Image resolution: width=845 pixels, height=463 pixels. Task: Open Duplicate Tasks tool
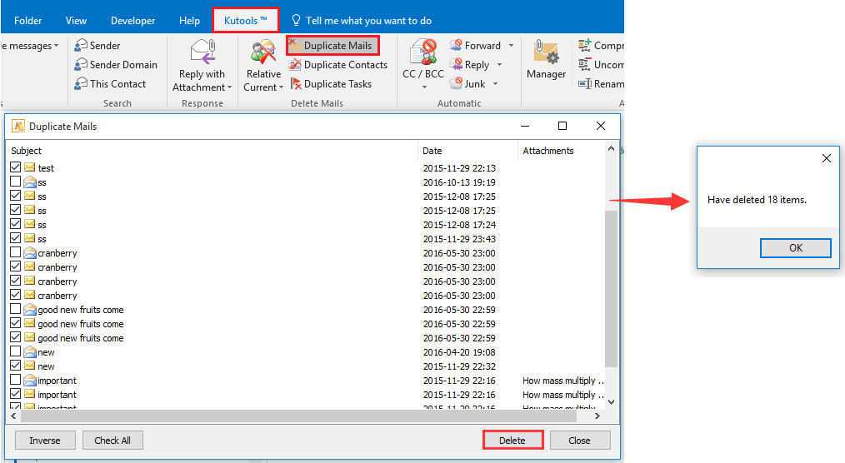[331, 84]
